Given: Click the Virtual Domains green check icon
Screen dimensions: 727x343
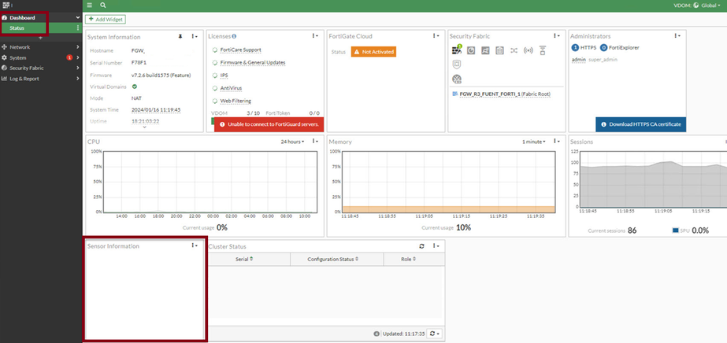Looking at the screenshot, I should coord(135,86).
